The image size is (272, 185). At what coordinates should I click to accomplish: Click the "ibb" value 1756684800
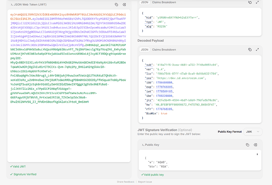[164, 83]
